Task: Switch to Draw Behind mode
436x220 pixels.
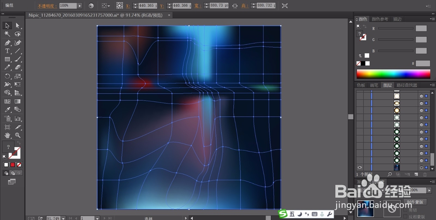Action: pyautogui.click(x=13, y=173)
